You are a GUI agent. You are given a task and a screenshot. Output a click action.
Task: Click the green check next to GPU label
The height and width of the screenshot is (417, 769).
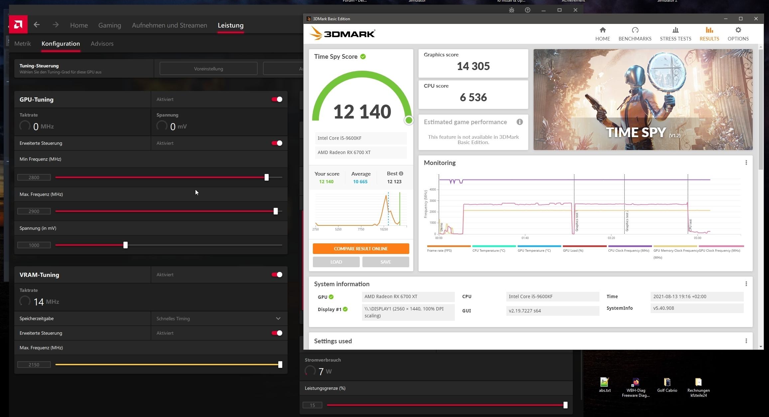click(331, 297)
